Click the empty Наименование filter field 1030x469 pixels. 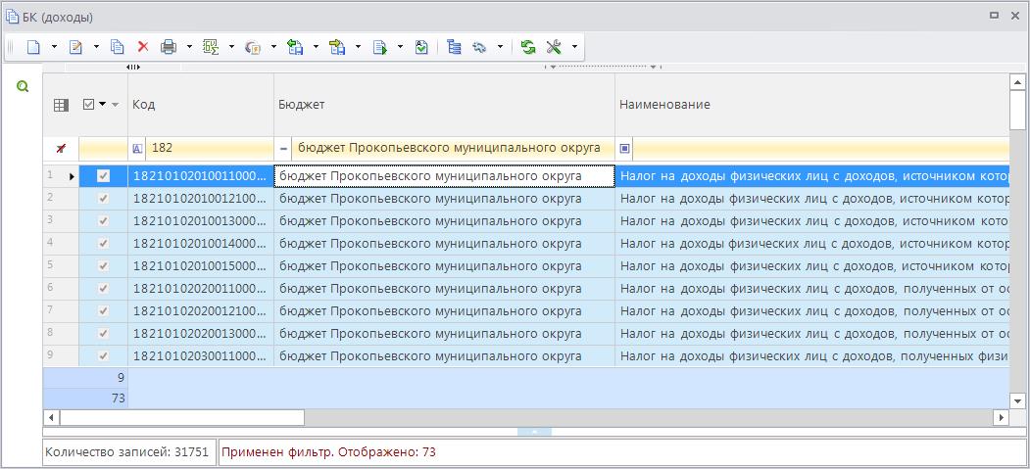click(x=820, y=149)
